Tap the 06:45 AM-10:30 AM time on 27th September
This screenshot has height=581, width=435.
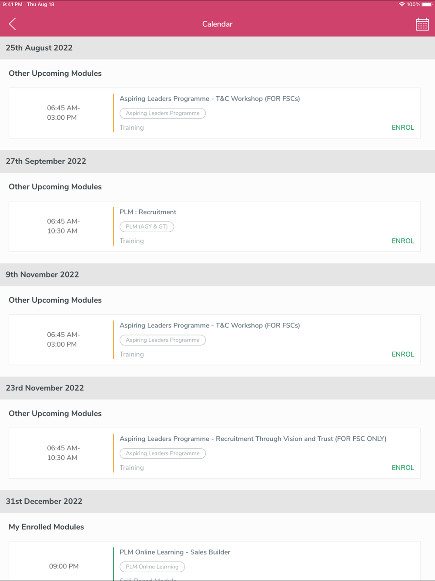63,226
